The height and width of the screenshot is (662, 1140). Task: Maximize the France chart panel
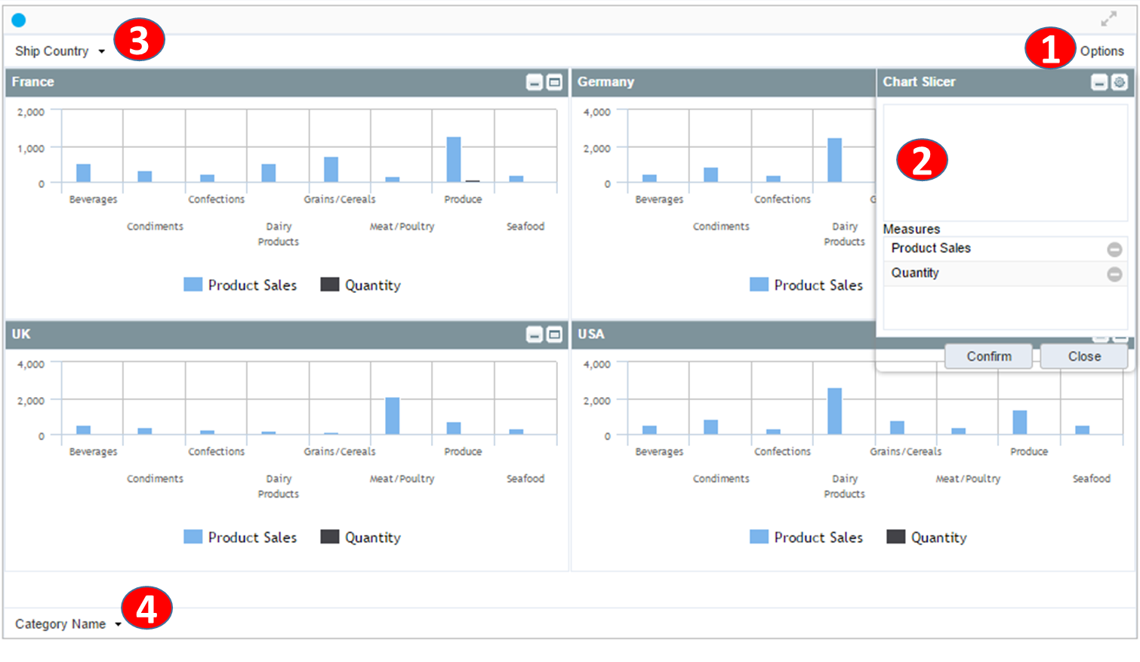click(554, 82)
